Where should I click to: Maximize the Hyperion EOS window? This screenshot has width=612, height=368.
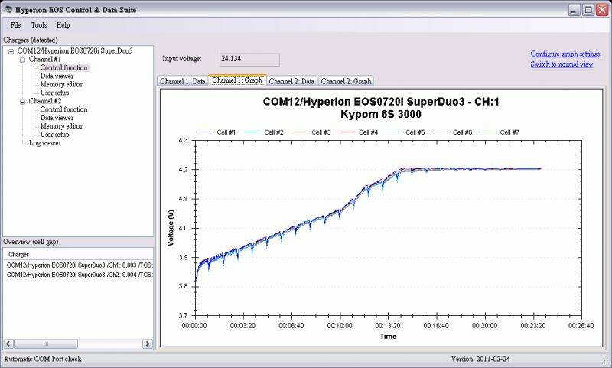tap(588, 10)
